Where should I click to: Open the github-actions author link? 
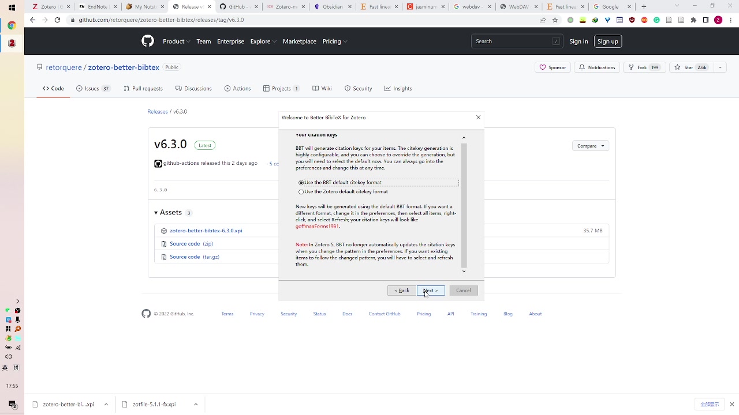pos(181,163)
